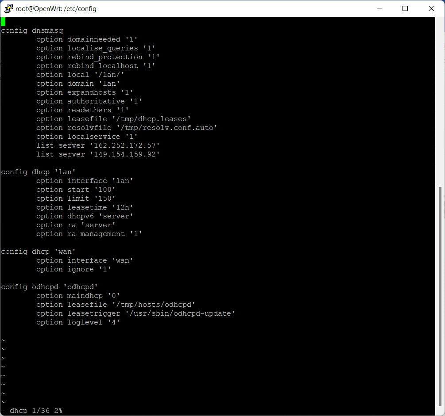Click the odhcpd loglevel '4' option
This screenshot has height=416, width=445.
pyautogui.click(x=78, y=322)
